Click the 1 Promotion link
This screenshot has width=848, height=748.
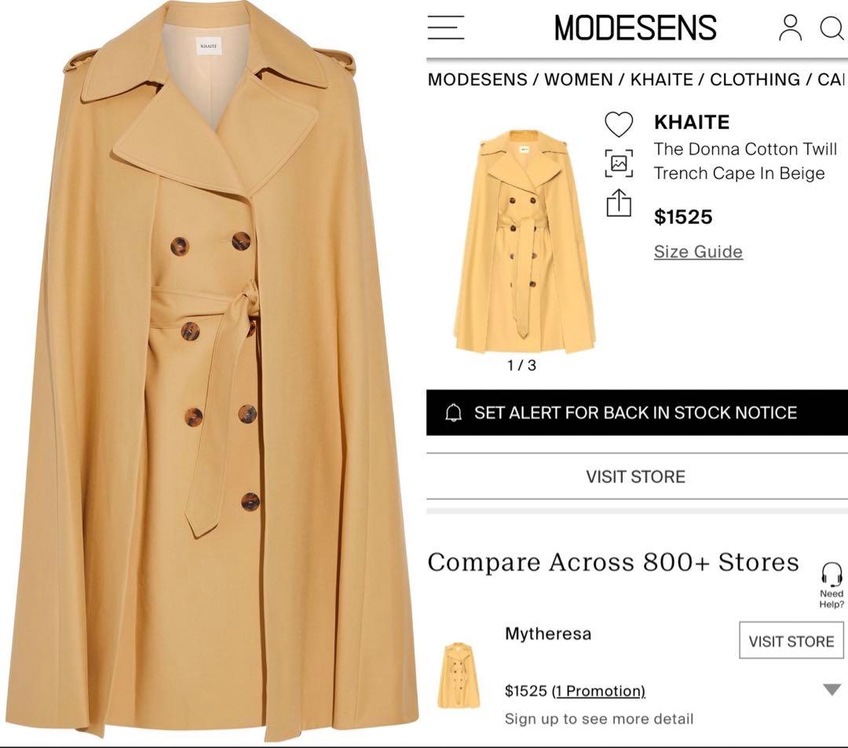[599, 691]
